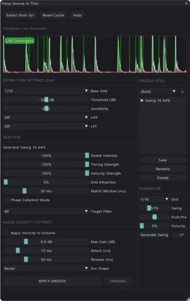This screenshot has width=190, height=301.
Task: Open the LPF dropdown
Action: pos(46,126)
